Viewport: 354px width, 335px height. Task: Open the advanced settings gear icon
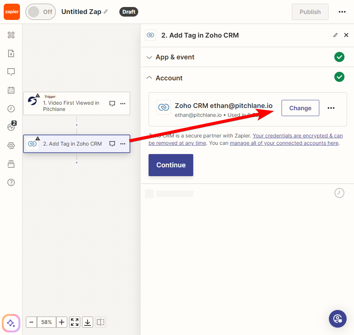11,146
